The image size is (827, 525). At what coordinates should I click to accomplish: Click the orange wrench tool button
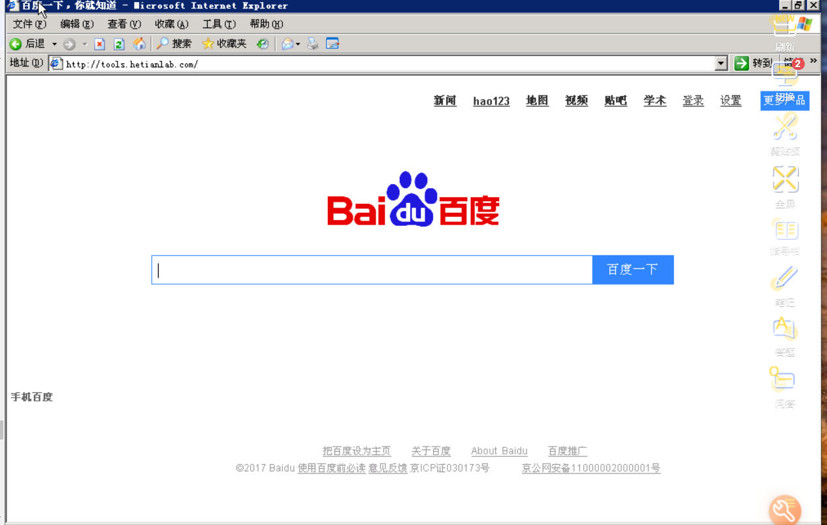(x=785, y=511)
